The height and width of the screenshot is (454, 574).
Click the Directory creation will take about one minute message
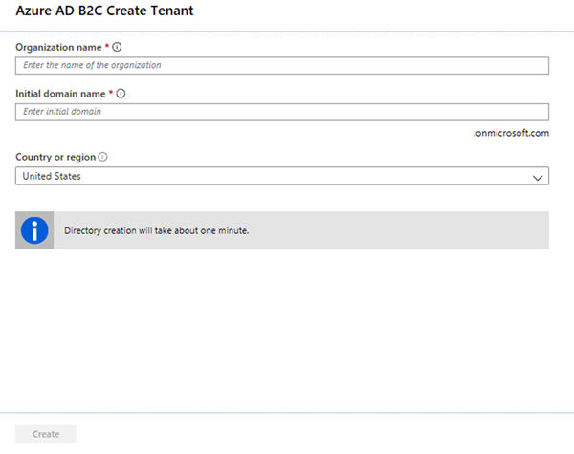click(x=156, y=230)
